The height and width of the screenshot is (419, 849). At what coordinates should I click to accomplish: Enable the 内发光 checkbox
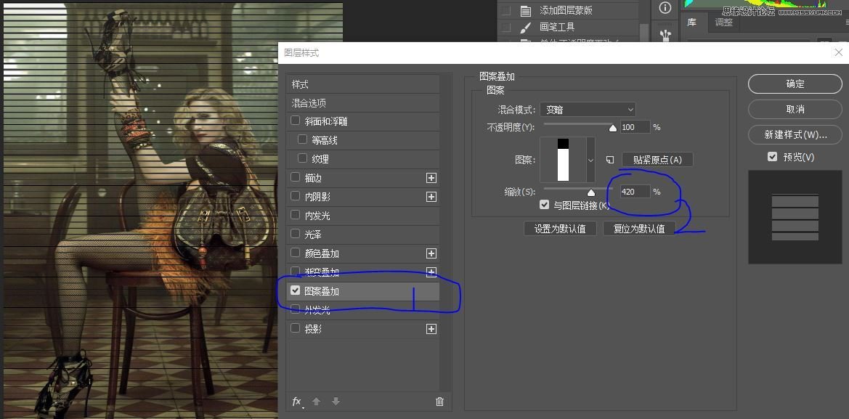(295, 215)
